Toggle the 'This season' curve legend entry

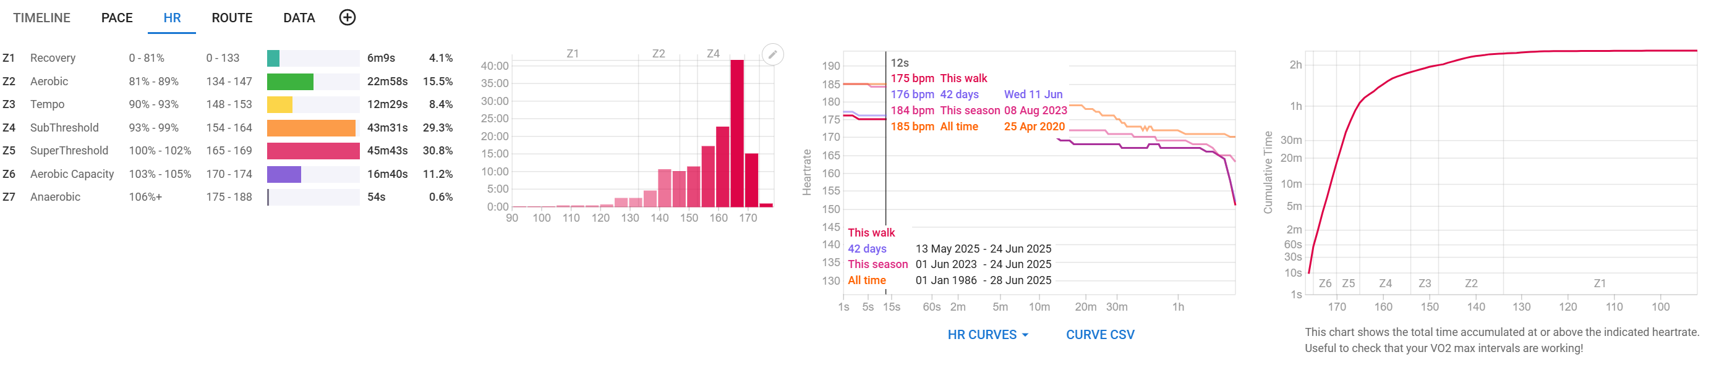click(x=877, y=264)
